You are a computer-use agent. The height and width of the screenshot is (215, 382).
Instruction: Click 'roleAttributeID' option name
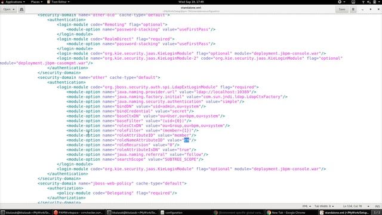click(x=135, y=136)
